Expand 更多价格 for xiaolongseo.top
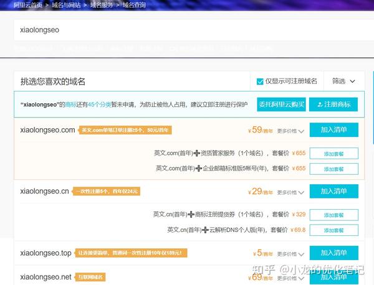The height and width of the screenshot is (285, 374). pyautogui.click(x=290, y=254)
